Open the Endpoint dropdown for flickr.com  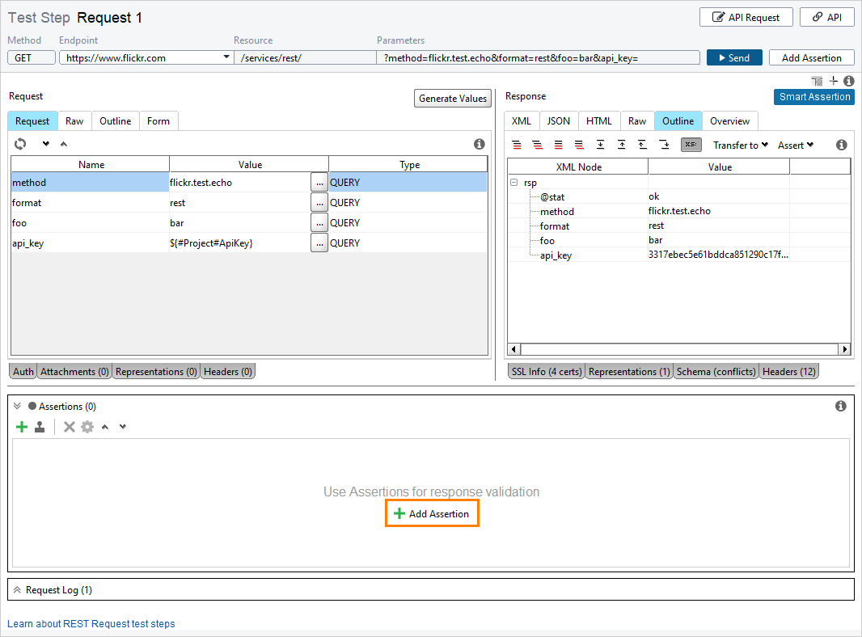coord(226,57)
